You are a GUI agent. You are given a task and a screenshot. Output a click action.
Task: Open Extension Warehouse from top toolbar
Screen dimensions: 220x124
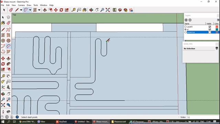[125, 10]
